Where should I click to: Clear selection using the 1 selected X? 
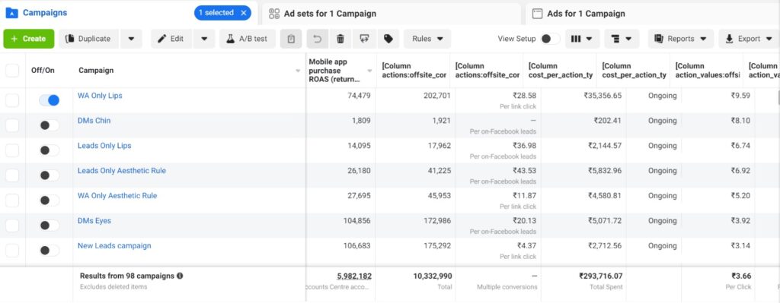tap(243, 13)
